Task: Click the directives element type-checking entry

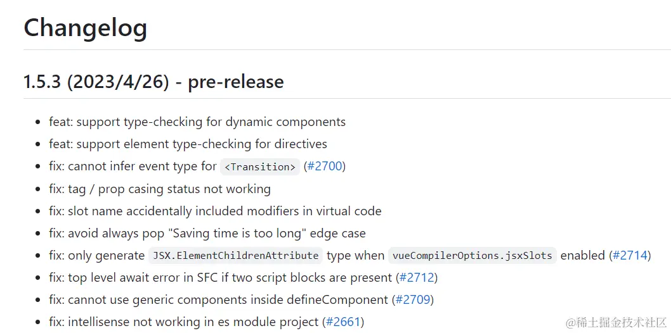Action: (188, 144)
